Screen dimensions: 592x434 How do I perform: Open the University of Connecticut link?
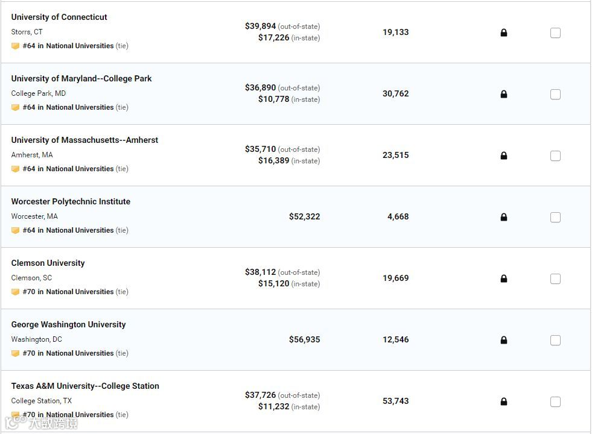pos(59,17)
